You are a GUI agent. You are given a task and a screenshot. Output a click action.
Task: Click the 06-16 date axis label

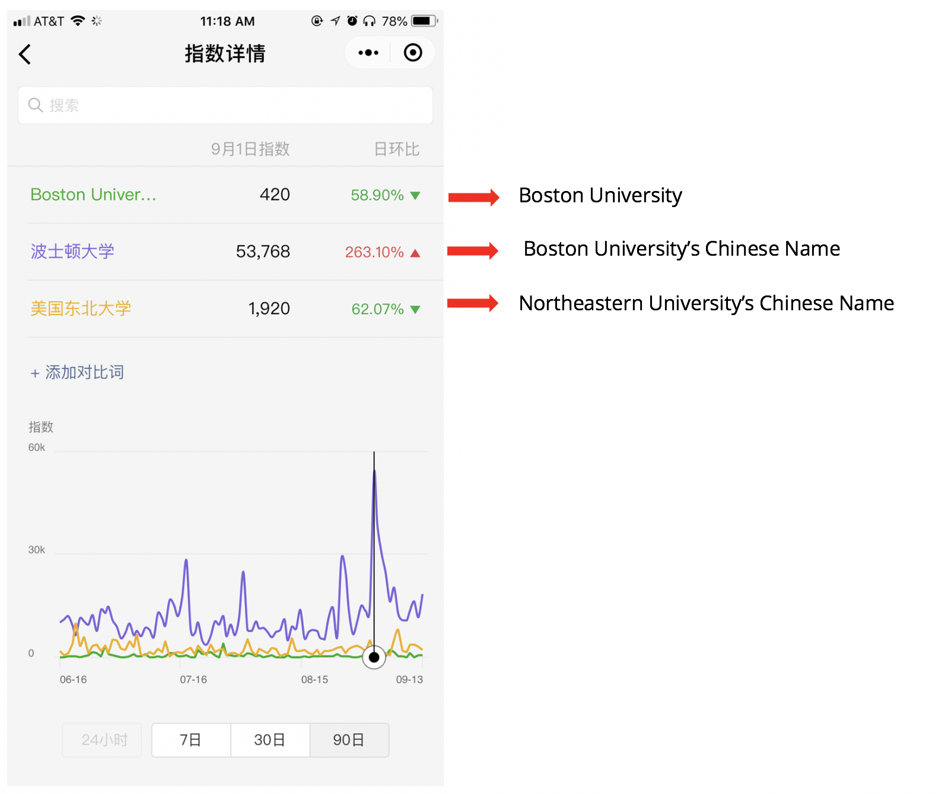[x=73, y=679]
